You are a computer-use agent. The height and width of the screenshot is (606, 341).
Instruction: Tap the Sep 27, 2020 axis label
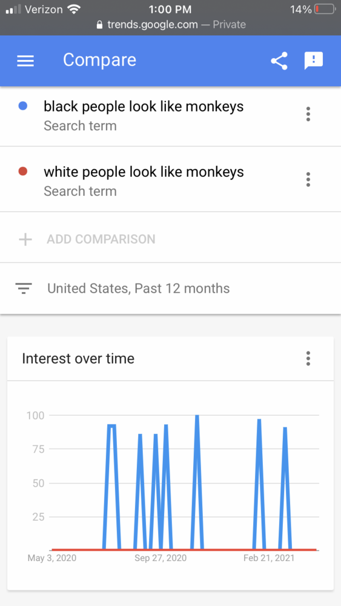click(x=161, y=558)
